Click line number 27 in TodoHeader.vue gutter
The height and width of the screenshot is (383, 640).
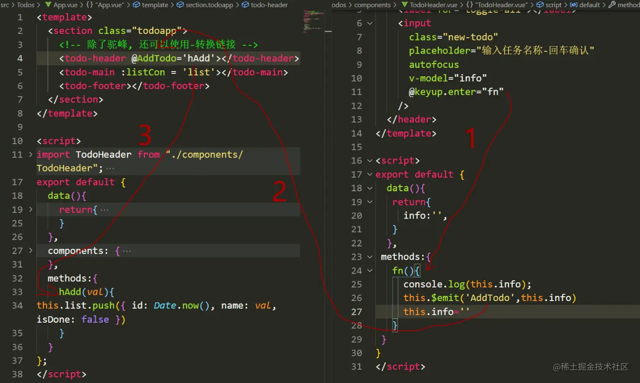(357, 312)
